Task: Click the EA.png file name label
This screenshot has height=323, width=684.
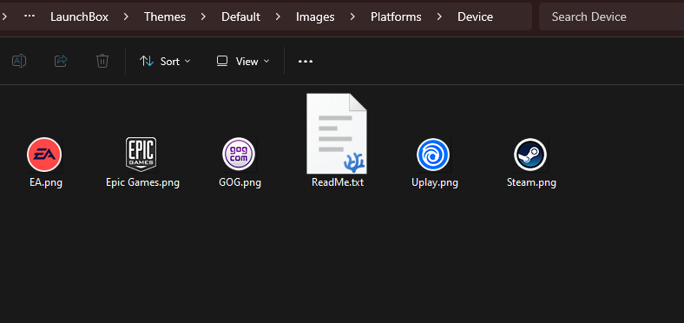Action: [46, 182]
